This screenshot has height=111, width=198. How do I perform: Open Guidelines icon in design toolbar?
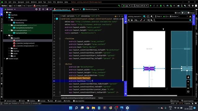click(154, 20)
